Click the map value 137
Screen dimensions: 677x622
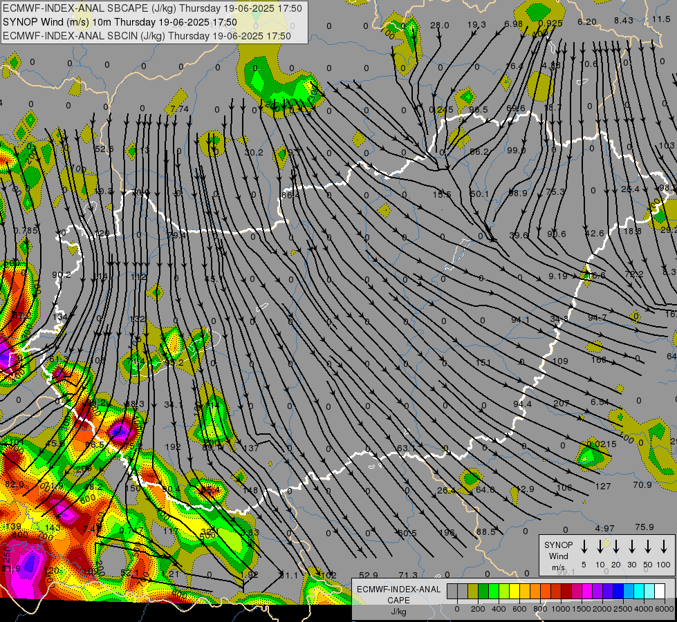point(251,448)
